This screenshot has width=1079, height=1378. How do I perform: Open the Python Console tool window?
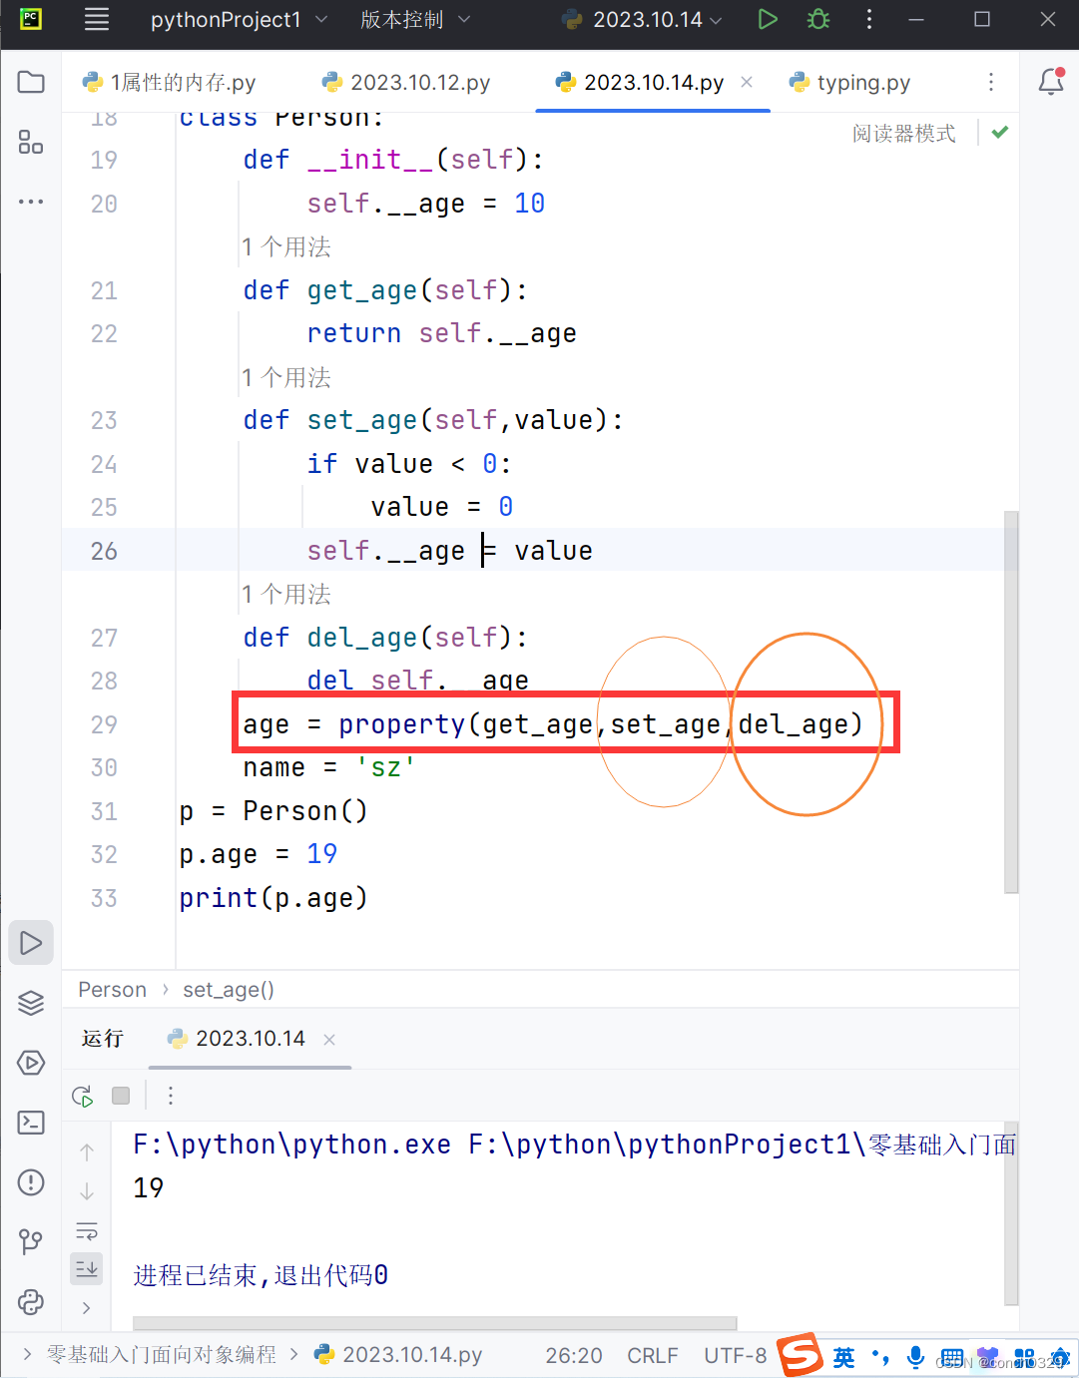coord(31,1302)
